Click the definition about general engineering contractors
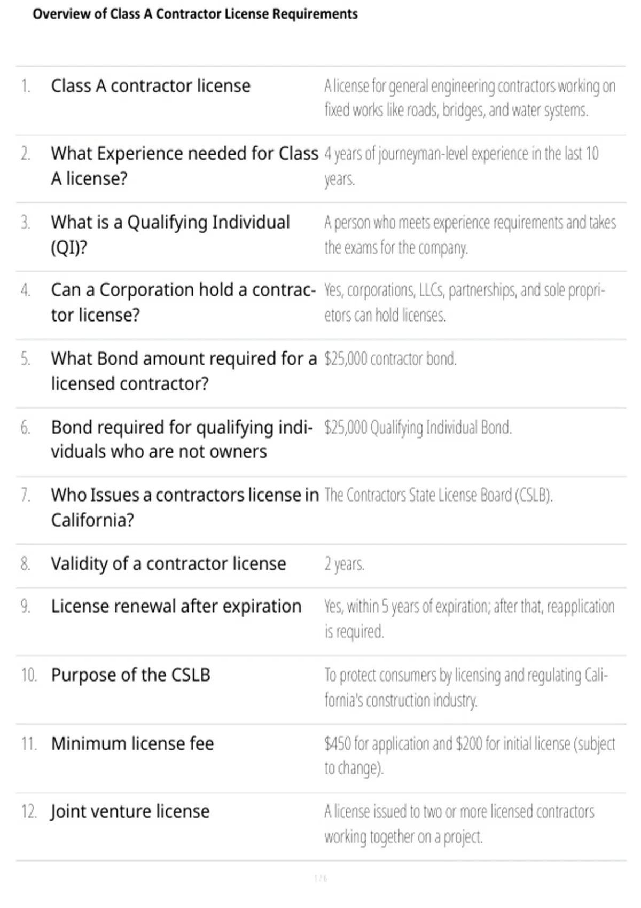 click(x=470, y=98)
